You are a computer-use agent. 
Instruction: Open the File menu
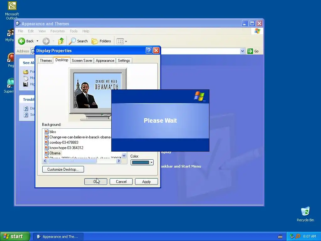click(20, 31)
